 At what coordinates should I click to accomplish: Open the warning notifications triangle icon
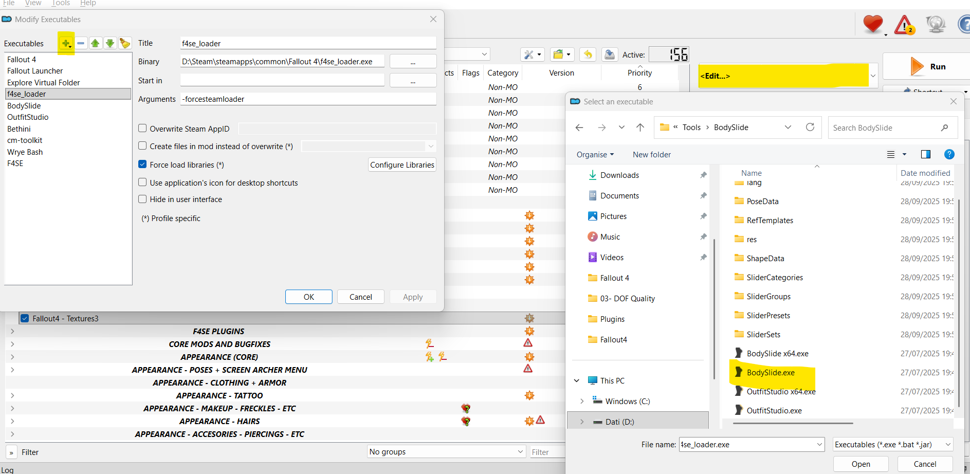(x=904, y=25)
